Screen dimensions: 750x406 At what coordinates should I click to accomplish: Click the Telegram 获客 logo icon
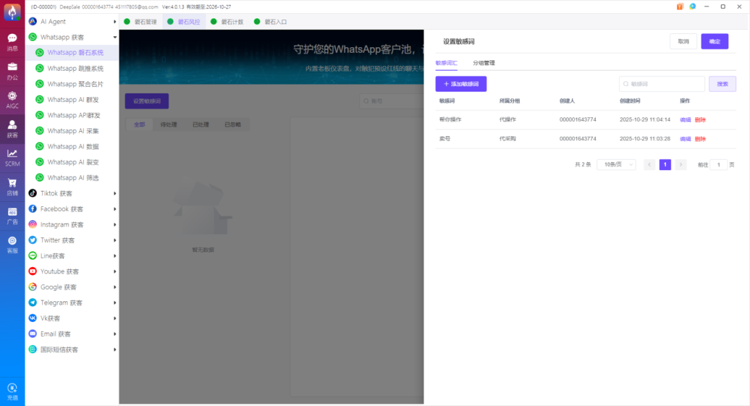pos(33,303)
